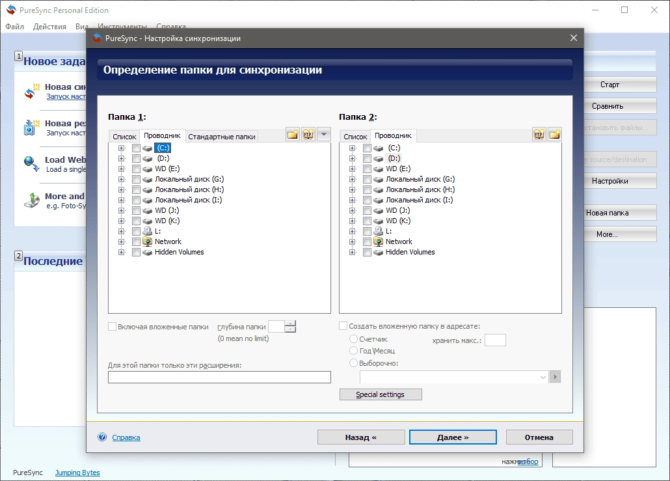This screenshot has width=670, height=481.
Task: Click L: optical drive icon in Folder 1
Action: pyautogui.click(x=148, y=231)
